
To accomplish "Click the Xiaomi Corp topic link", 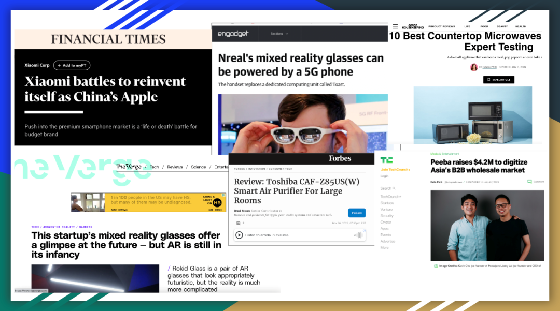I will [x=37, y=65].
